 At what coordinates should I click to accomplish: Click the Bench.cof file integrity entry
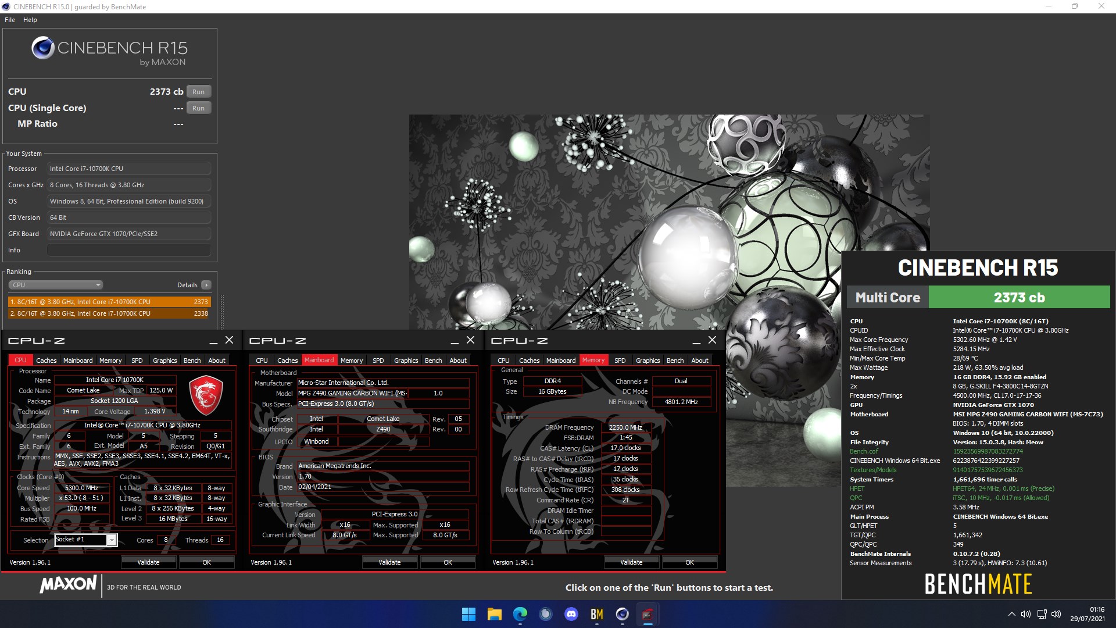click(x=864, y=451)
